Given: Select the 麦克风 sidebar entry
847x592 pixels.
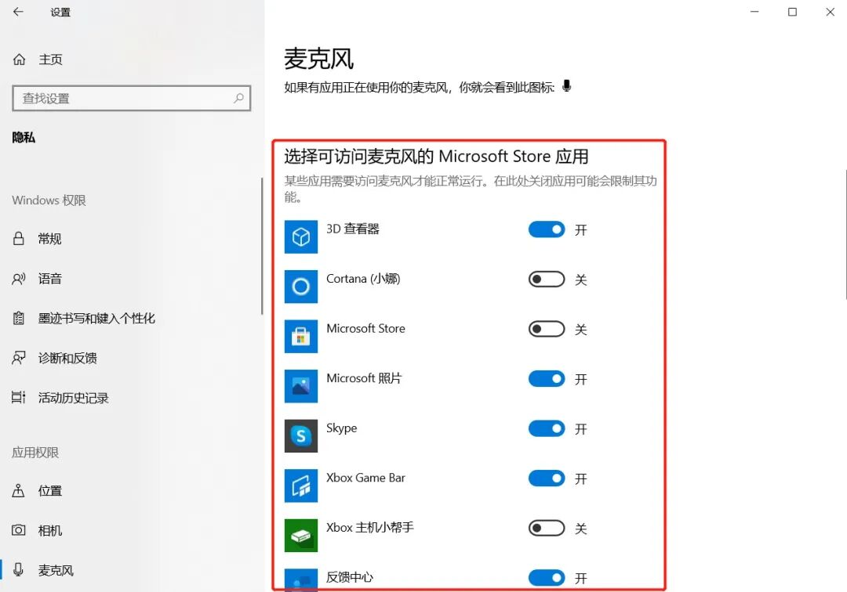Looking at the screenshot, I should pyautogui.click(x=56, y=570).
